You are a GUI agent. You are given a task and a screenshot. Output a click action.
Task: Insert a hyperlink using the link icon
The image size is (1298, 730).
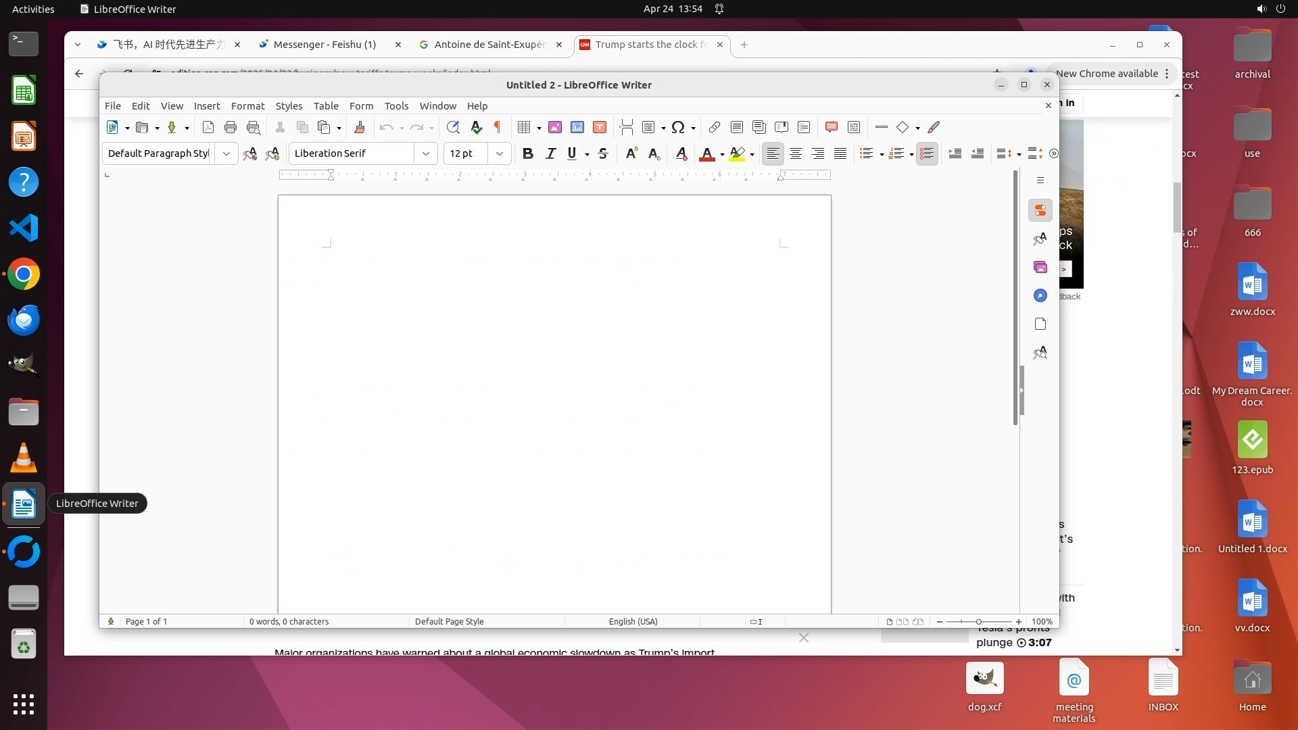(715, 127)
